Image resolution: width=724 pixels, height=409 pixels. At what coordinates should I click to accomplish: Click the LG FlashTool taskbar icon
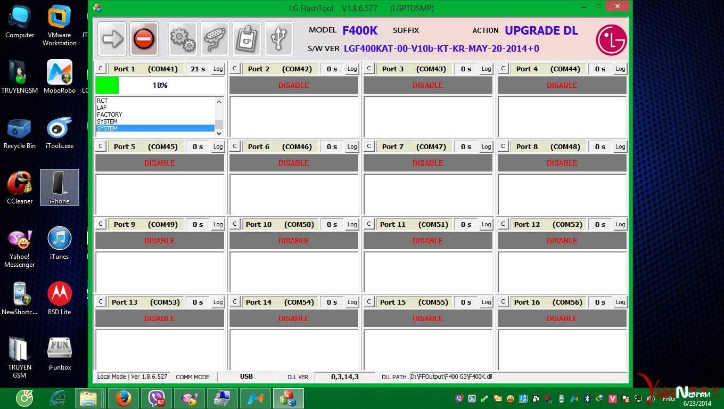(289, 398)
